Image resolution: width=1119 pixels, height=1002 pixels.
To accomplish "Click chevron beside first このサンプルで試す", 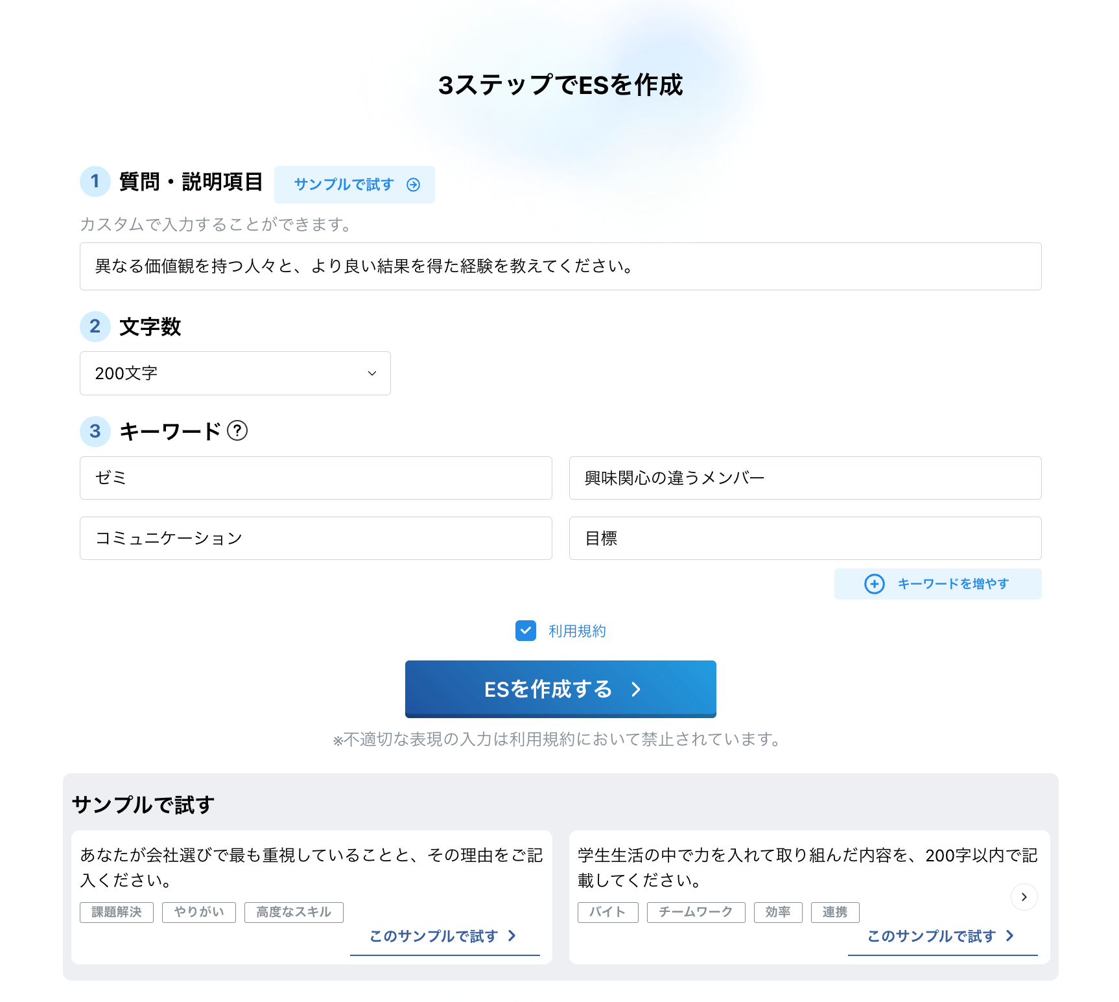I will click(512, 935).
